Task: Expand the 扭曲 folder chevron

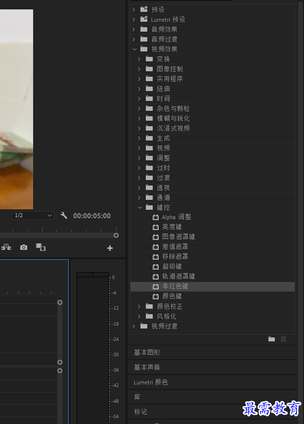Action: [x=139, y=89]
